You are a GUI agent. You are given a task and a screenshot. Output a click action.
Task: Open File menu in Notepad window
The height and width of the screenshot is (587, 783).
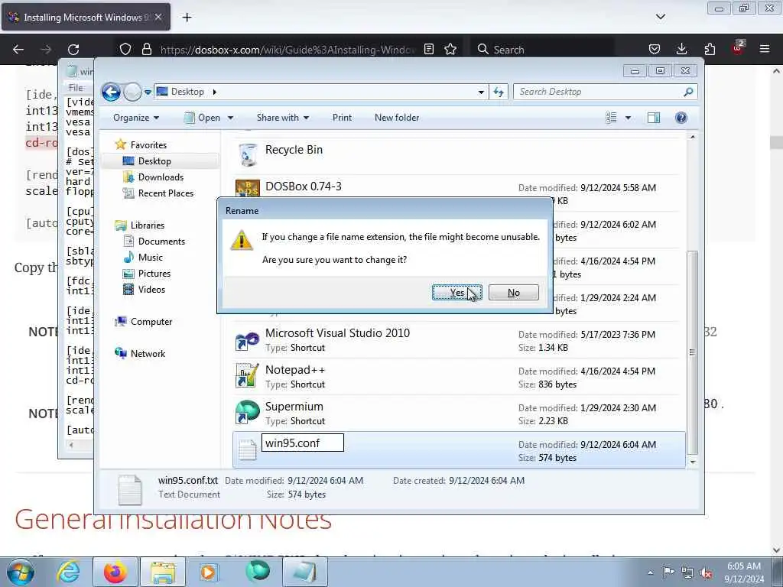pyautogui.click(x=76, y=88)
